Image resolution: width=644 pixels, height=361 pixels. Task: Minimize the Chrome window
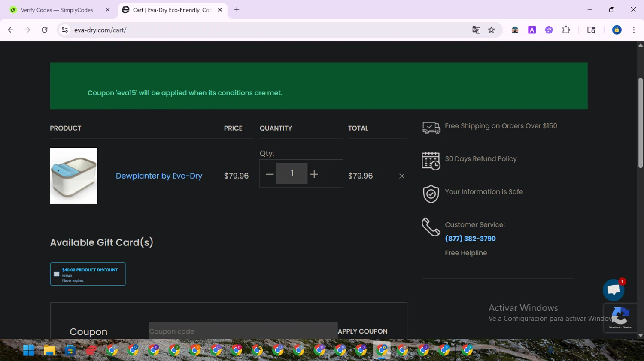click(590, 9)
